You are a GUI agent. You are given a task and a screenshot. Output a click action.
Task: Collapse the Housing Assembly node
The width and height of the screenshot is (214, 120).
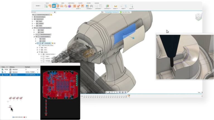coord(34,37)
